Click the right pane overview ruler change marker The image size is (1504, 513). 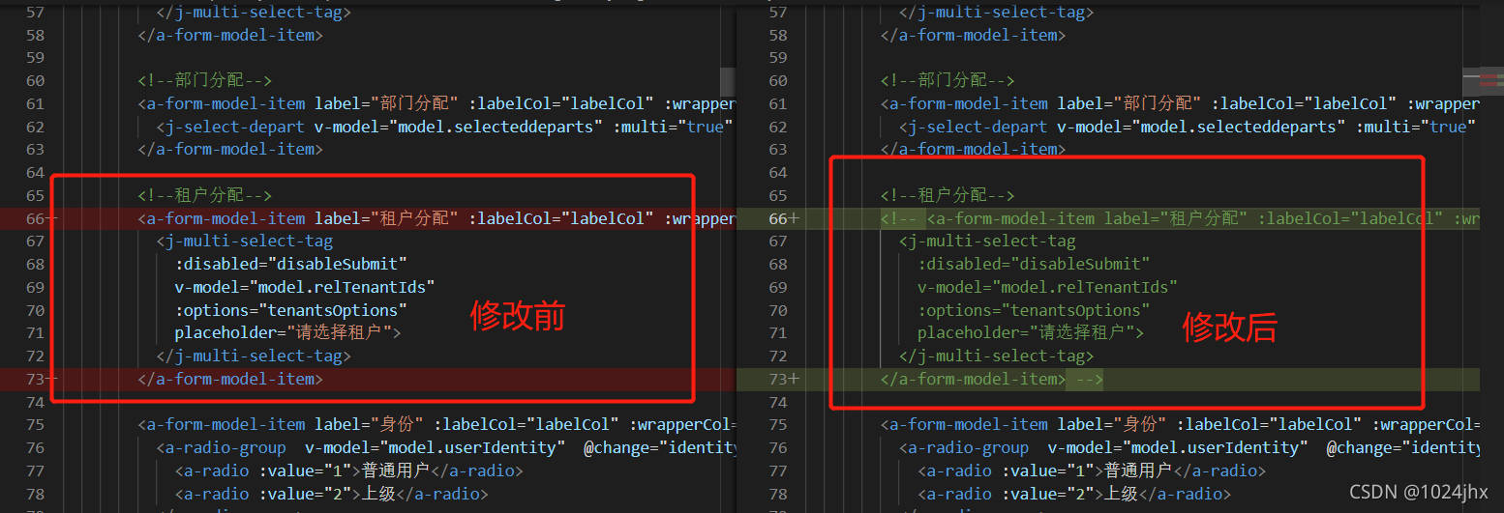tap(1490, 78)
